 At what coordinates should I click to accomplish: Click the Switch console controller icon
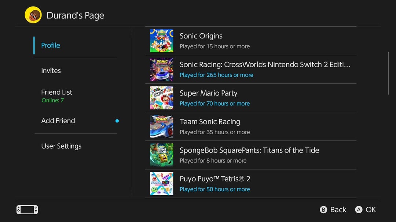[27, 210]
